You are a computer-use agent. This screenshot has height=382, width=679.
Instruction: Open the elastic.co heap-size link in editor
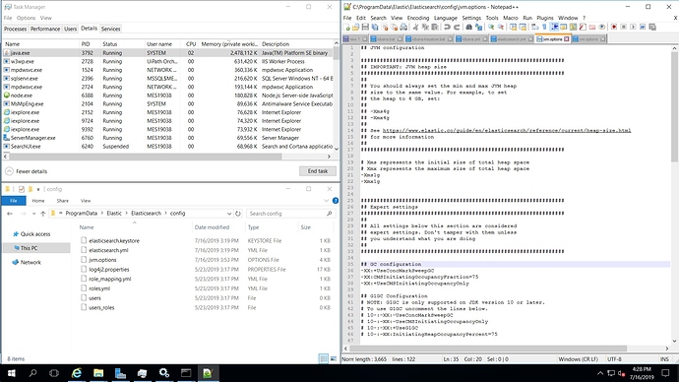(506, 130)
